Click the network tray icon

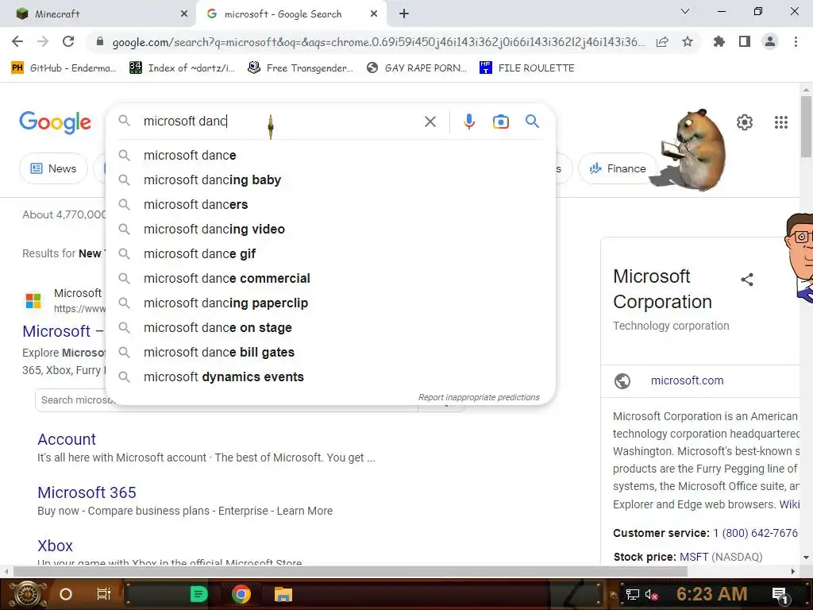[x=633, y=594]
